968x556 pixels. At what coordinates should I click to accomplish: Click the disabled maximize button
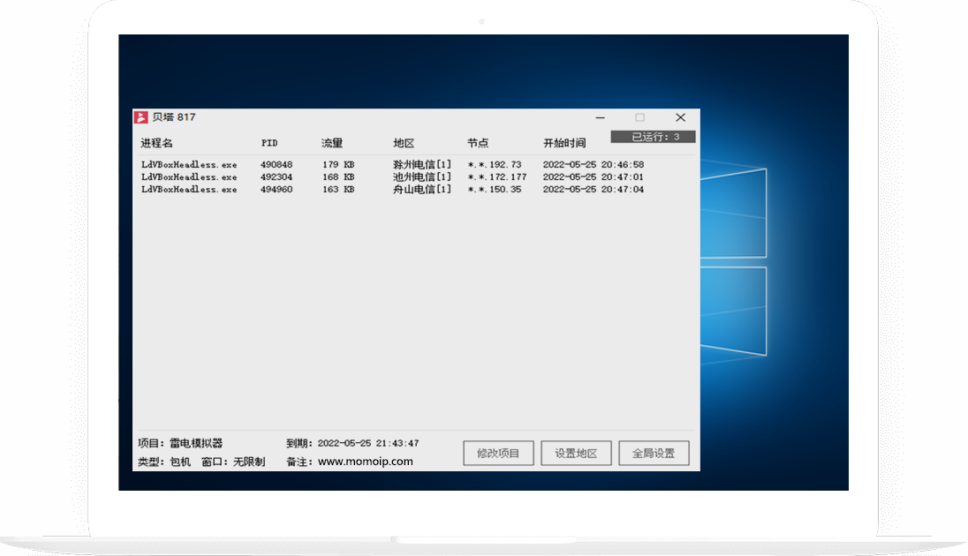640,117
